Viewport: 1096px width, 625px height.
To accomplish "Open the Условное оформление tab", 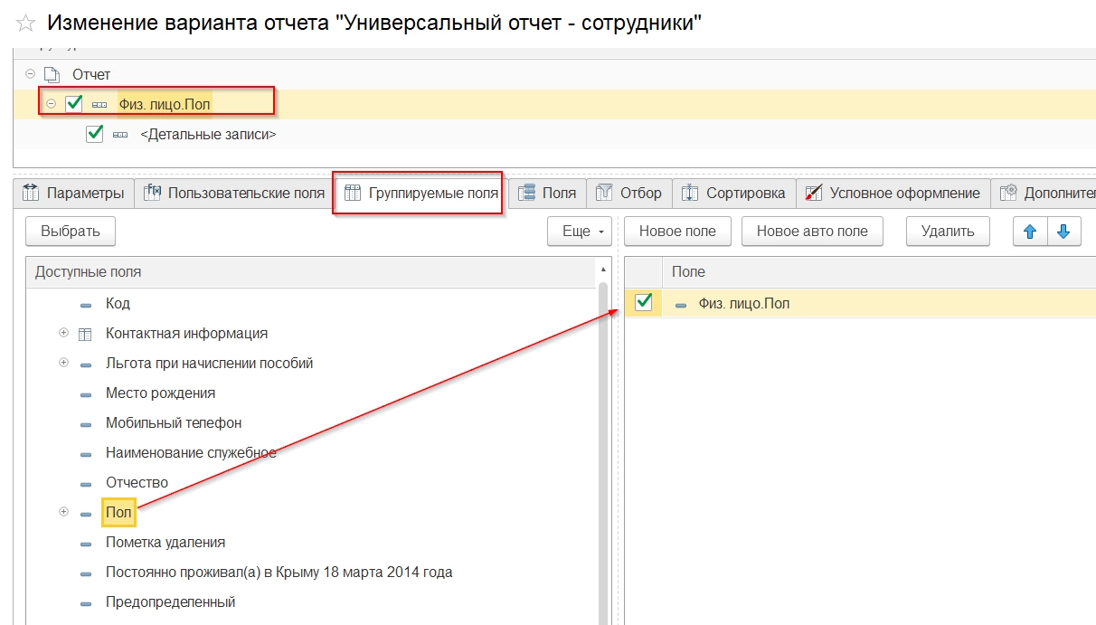I will [x=893, y=193].
